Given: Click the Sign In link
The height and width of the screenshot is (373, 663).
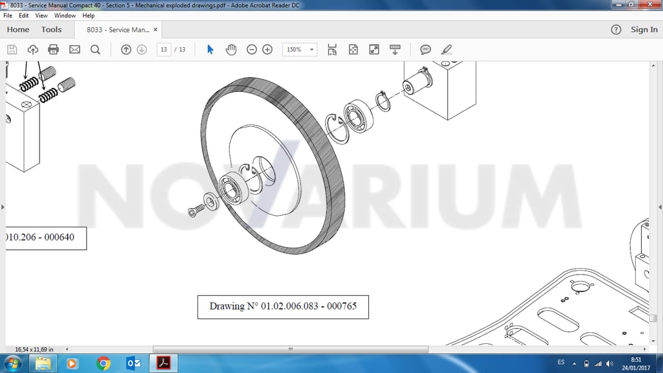Looking at the screenshot, I should pyautogui.click(x=644, y=30).
